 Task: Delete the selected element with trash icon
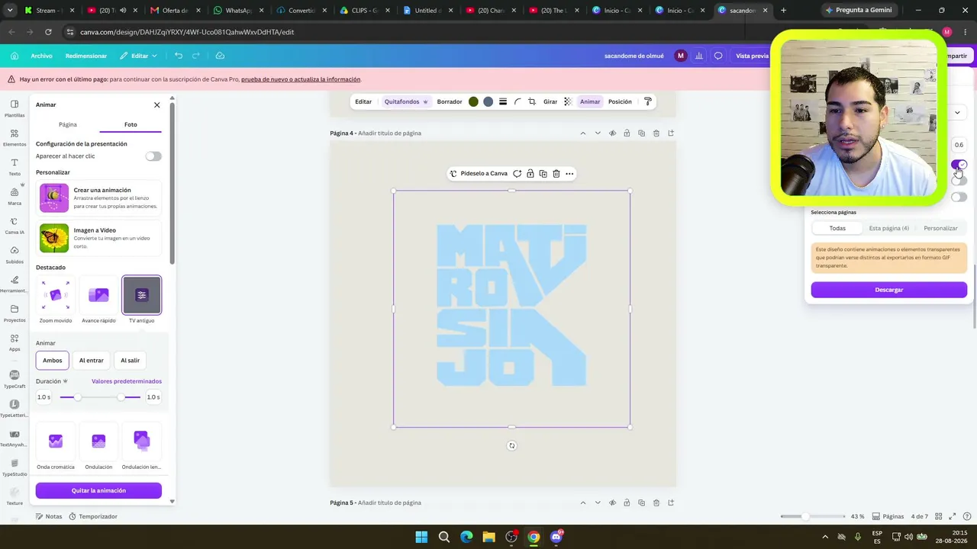click(556, 174)
